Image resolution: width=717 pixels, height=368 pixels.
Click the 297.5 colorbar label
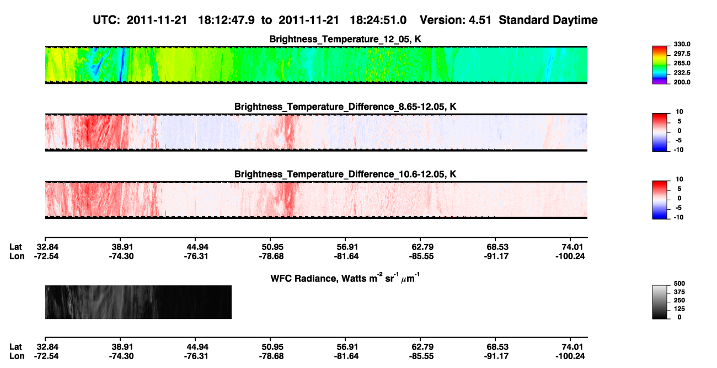click(x=682, y=54)
